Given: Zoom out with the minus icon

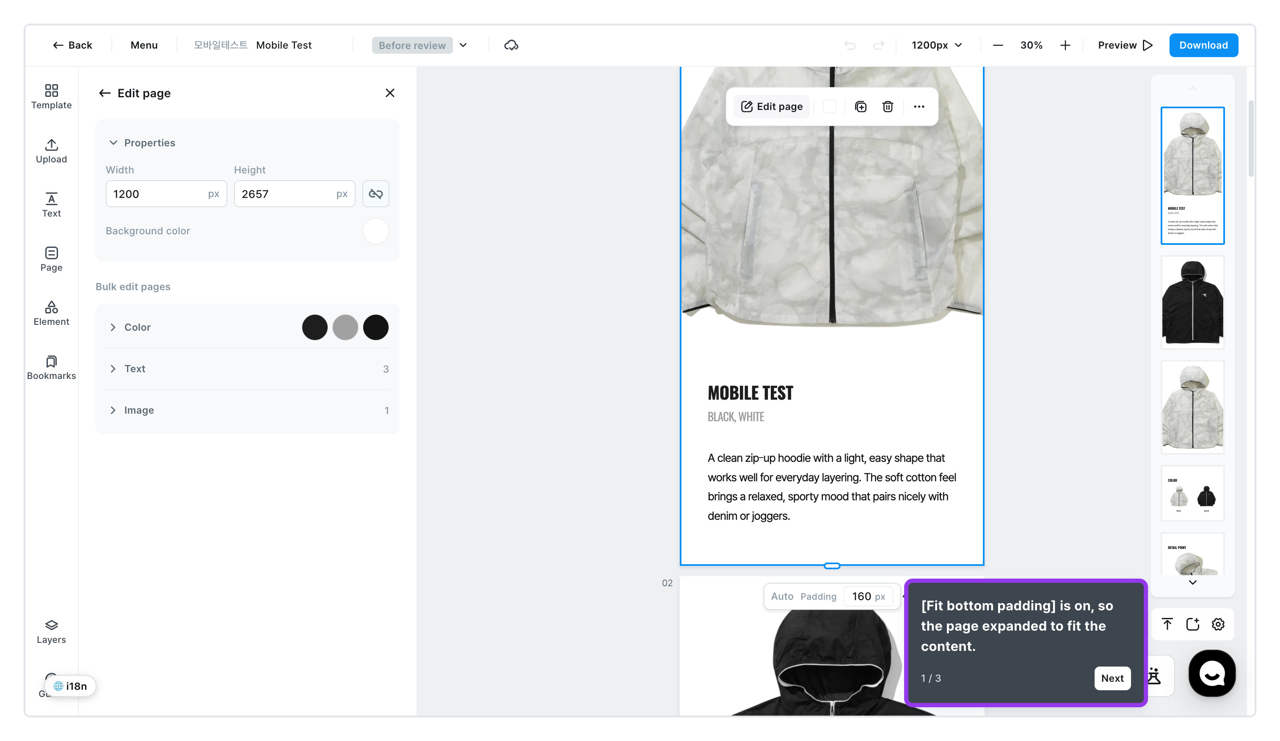Looking at the screenshot, I should 998,45.
